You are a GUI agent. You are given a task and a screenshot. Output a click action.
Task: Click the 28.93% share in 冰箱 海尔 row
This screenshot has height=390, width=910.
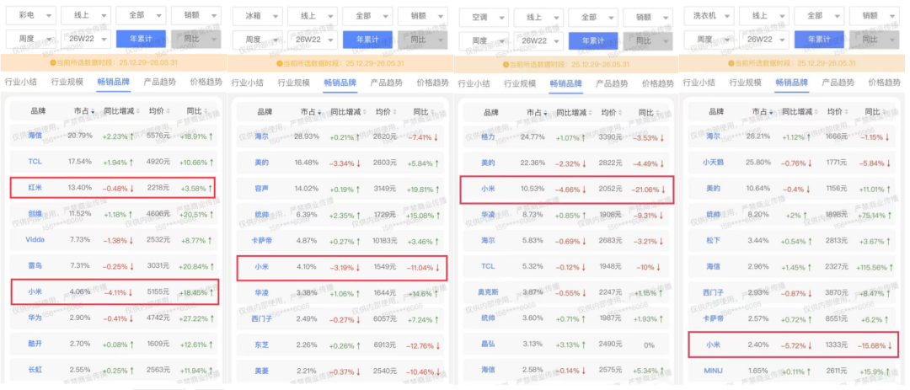coord(307,136)
